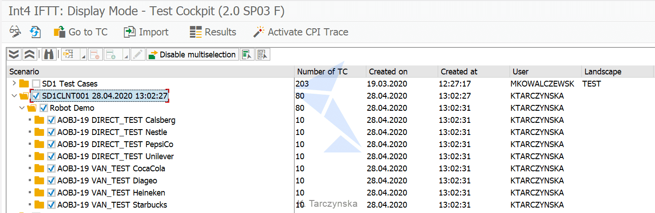Click the display/change glasses-pencil icon

point(15,32)
